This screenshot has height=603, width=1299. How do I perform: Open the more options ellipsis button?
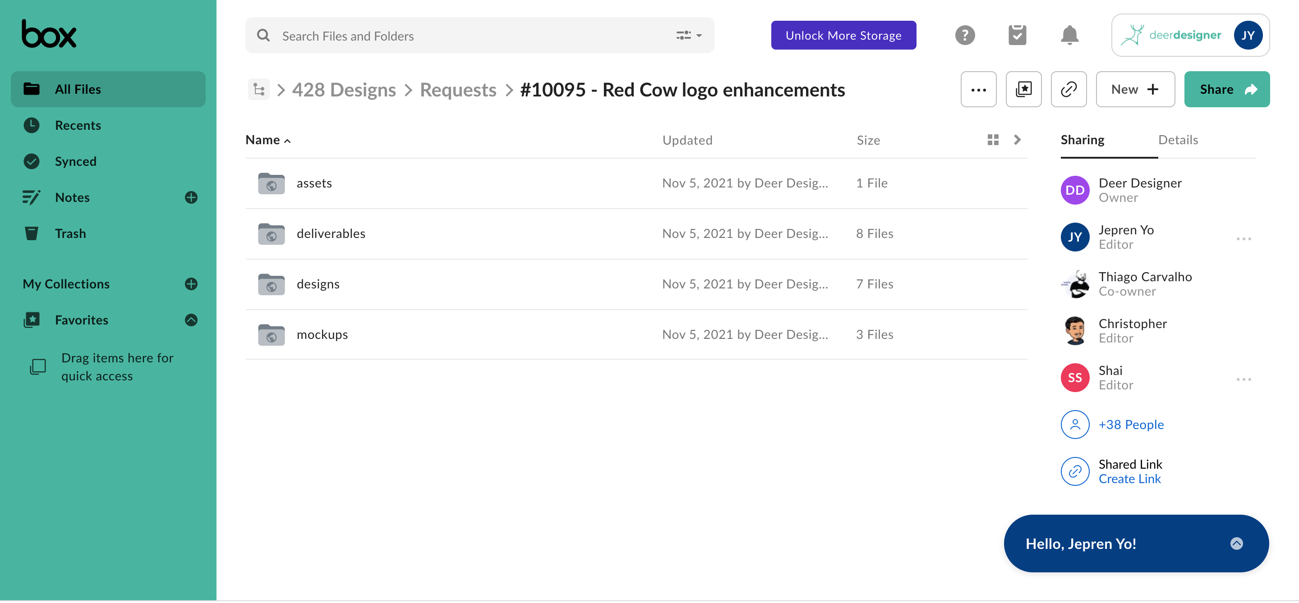click(x=978, y=90)
